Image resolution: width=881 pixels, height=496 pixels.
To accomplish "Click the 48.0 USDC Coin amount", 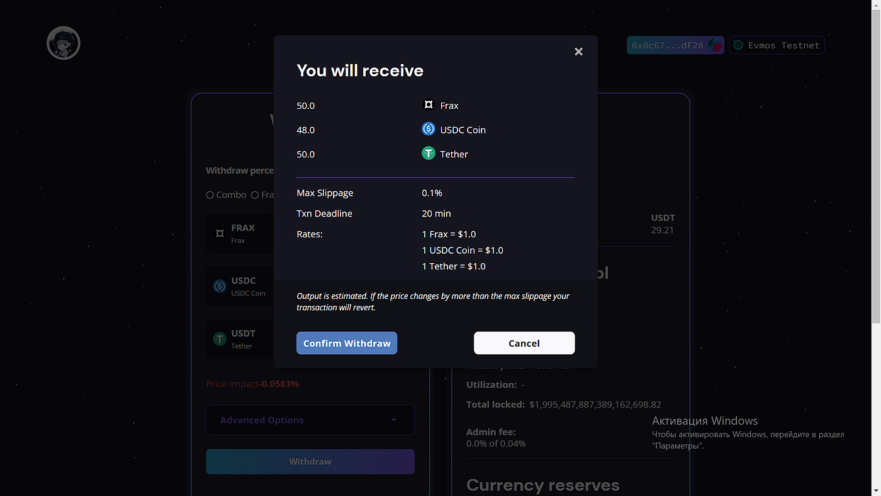I will coord(306,130).
